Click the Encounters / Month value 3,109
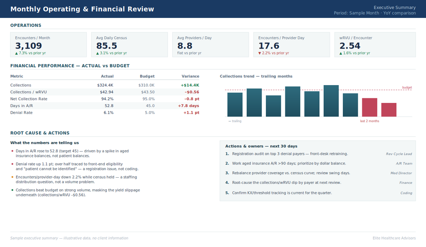 pos(29,46)
